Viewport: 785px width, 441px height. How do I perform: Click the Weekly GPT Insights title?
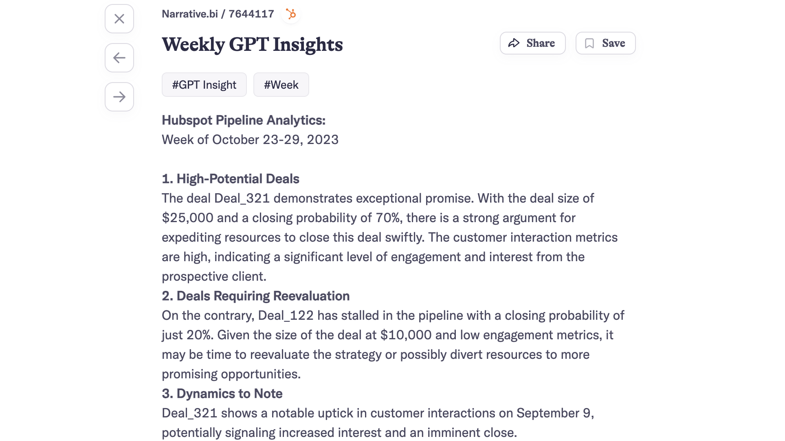click(x=252, y=44)
